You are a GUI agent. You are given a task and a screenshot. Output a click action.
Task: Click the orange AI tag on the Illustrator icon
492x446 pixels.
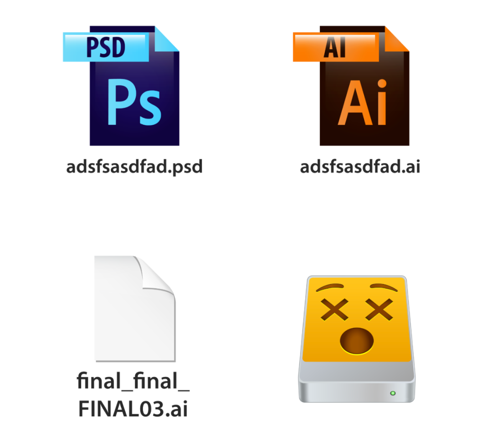336,47
